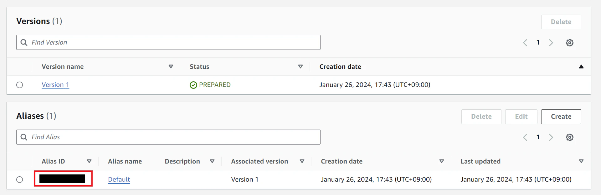Click the PREPARED status text
601x195 pixels.
point(215,85)
